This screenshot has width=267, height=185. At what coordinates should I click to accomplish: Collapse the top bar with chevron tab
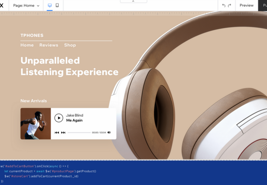pos(133,1)
